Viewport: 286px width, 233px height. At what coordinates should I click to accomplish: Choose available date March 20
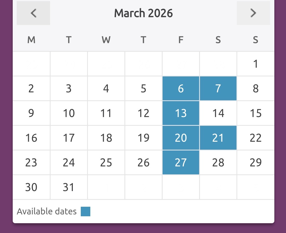[x=181, y=138]
